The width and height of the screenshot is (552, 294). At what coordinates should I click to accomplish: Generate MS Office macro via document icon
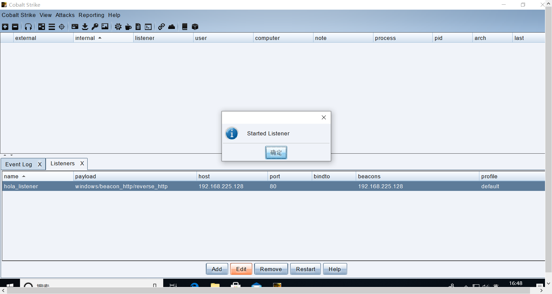click(x=138, y=27)
